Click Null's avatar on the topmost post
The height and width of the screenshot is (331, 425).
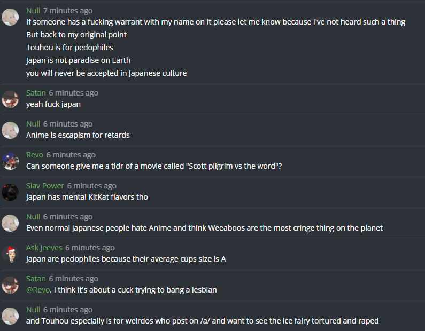pyautogui.click(x=10, y=17)
